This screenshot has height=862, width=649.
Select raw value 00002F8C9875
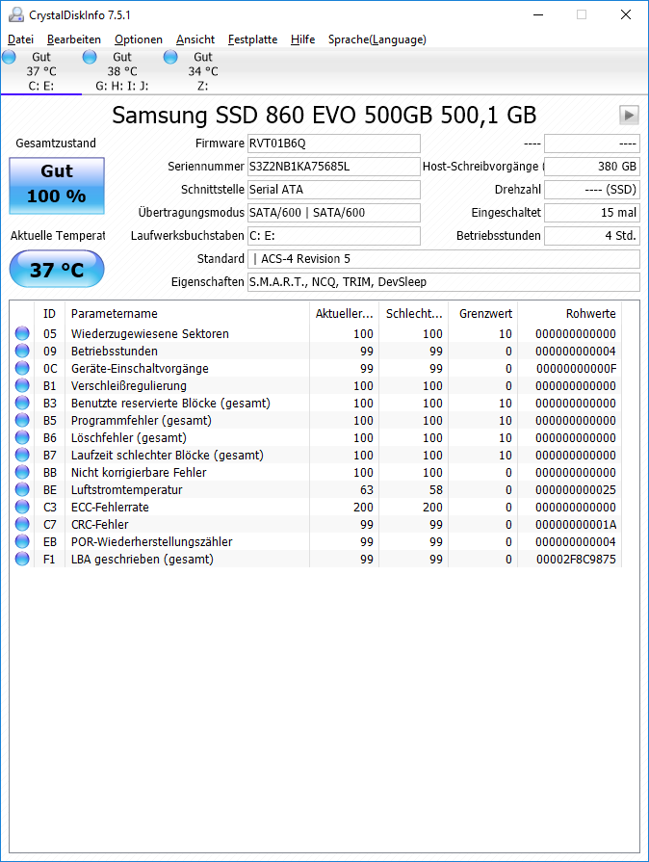pyautogui.click(x=576, y=559)
